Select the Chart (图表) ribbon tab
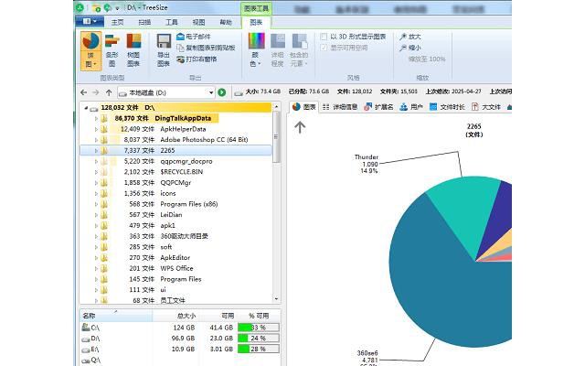This screenshot has width=585, height=366. [256, 22]
